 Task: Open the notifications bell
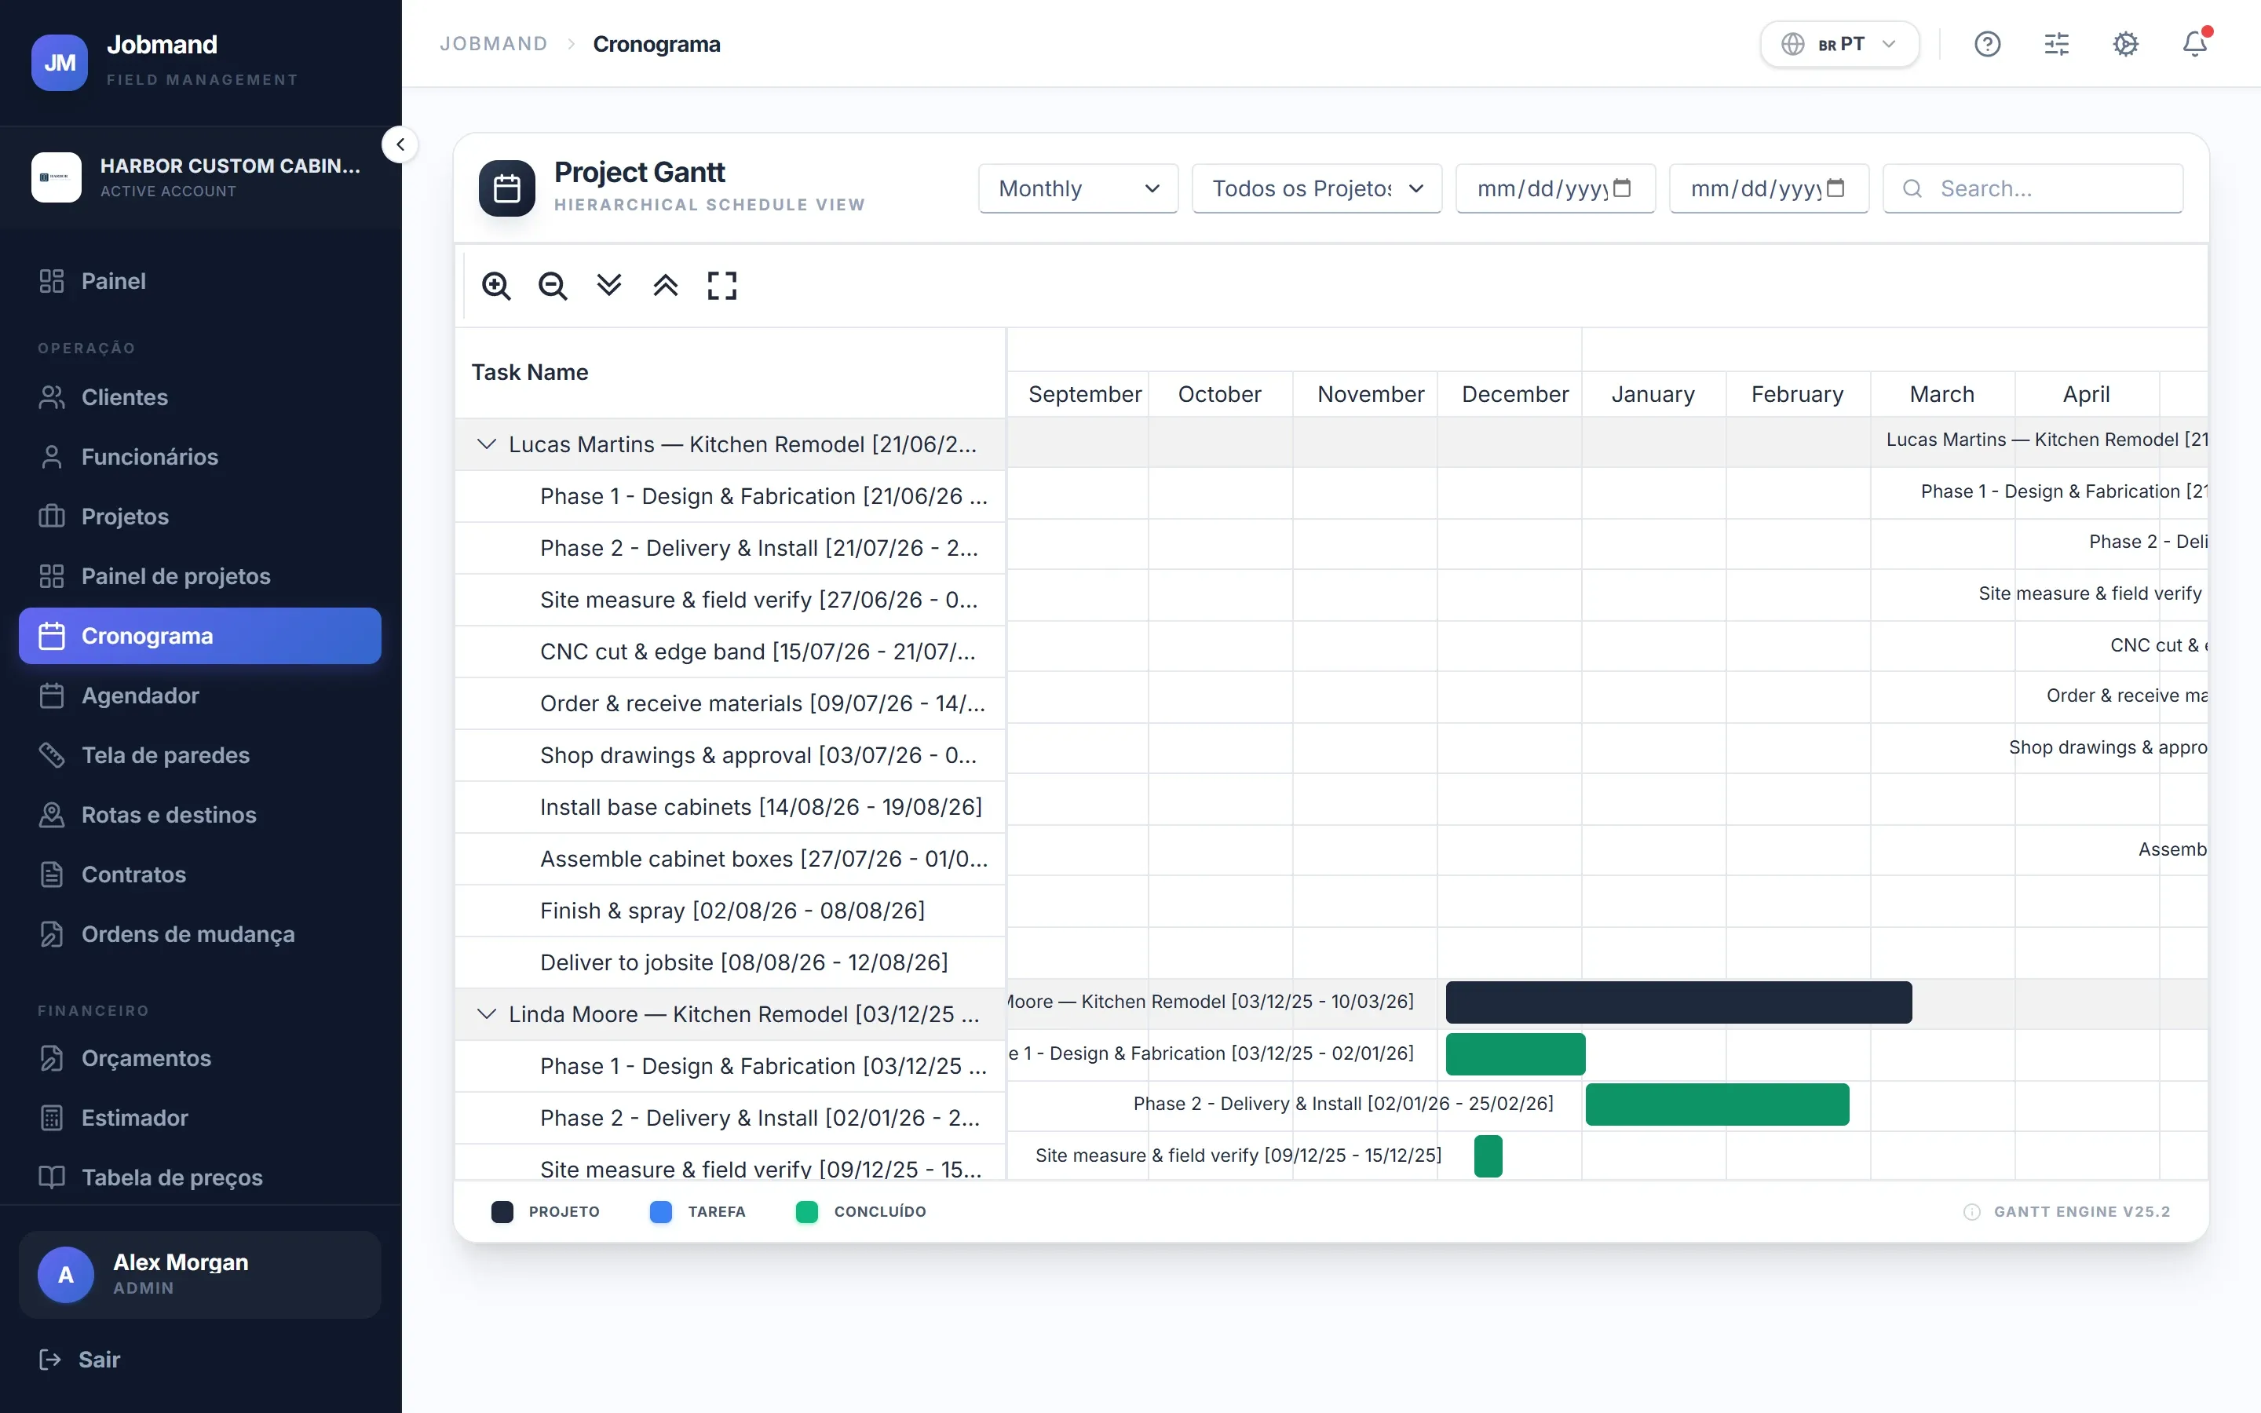pos(2195,44)
